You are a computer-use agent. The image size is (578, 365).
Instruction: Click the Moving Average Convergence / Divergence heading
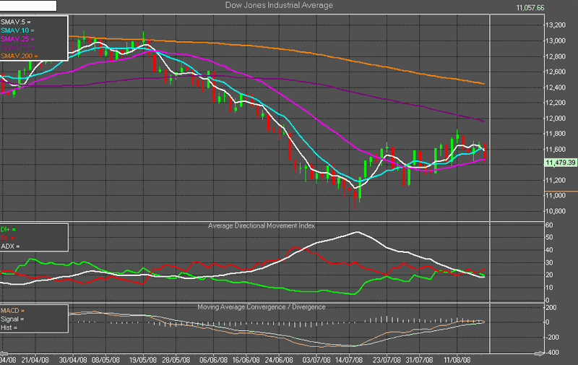coord(262,306)
